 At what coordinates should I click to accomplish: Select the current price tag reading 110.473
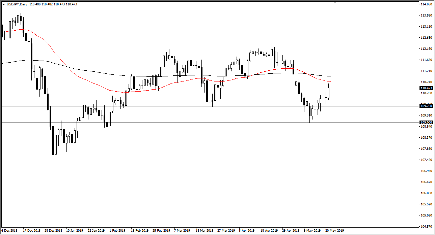tap(426, 88)
